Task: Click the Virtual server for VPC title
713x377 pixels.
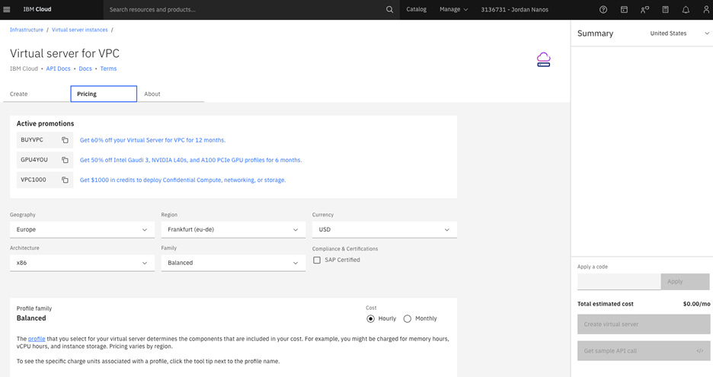Action: (65, 53)
